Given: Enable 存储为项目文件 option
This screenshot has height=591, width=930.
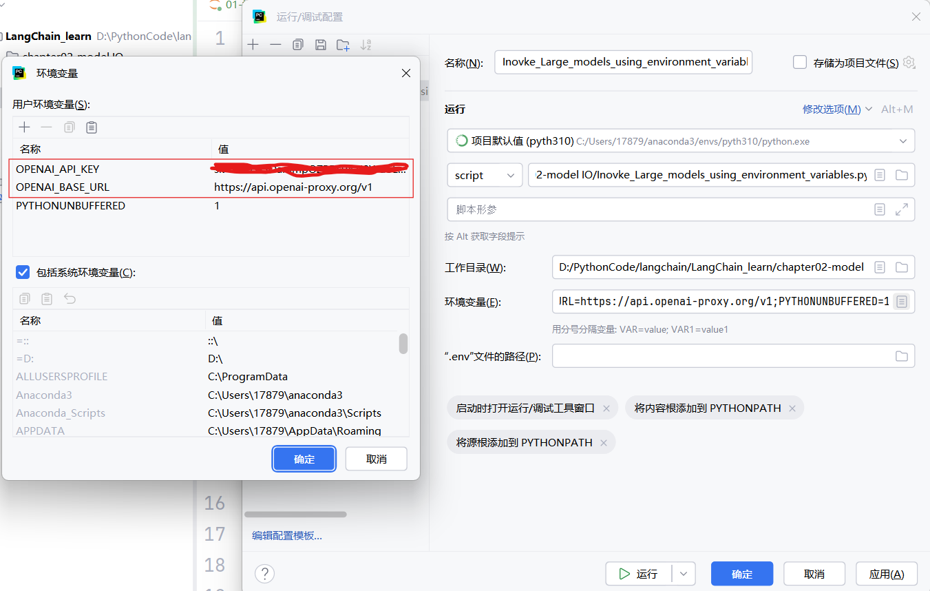Looking at the screenshot, I should [799, 61].
